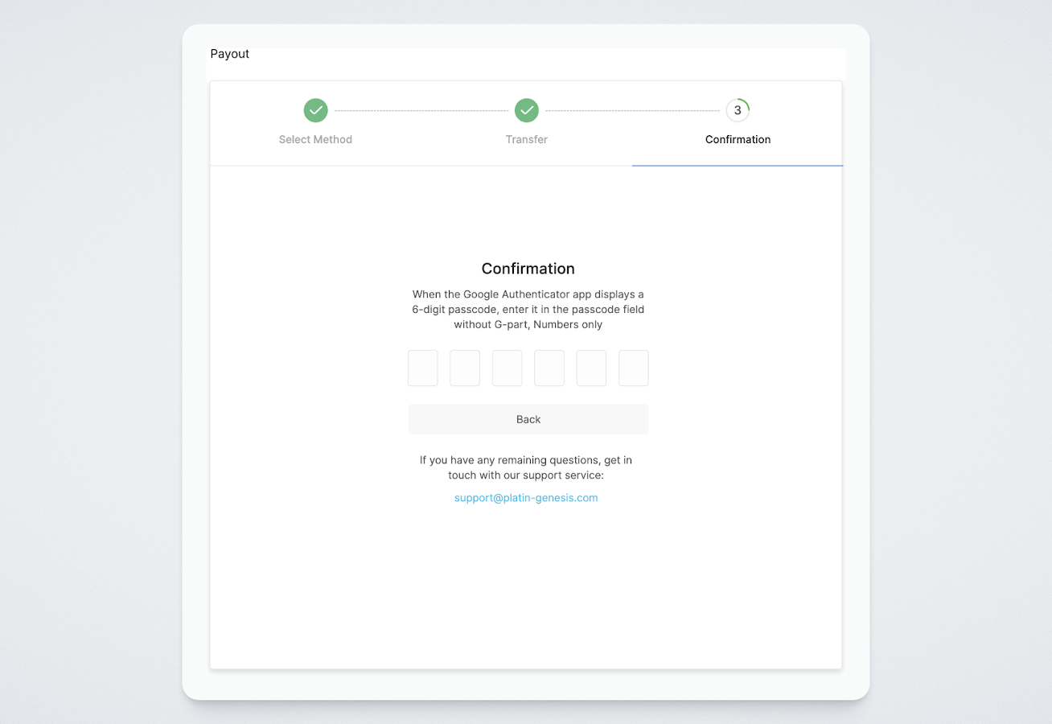Click the fourth passcode digit box

click(x=549, y=368)
